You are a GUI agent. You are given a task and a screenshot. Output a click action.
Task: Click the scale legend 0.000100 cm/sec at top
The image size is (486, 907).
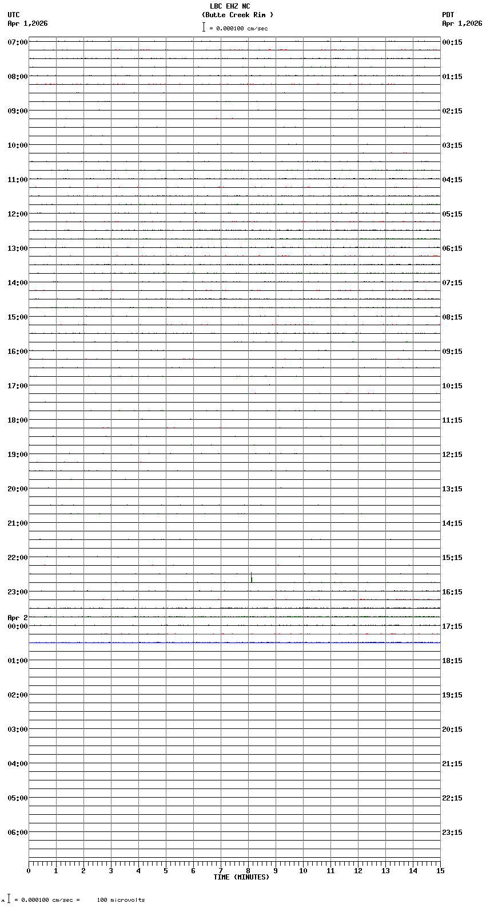(235, 28)
